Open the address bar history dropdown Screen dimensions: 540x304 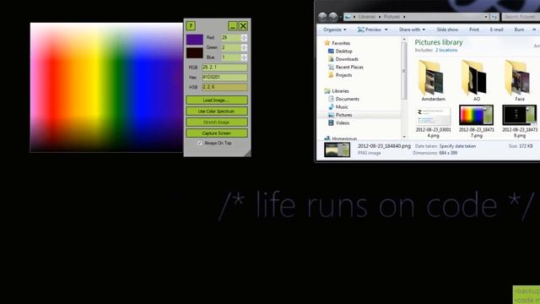(486, 17)
